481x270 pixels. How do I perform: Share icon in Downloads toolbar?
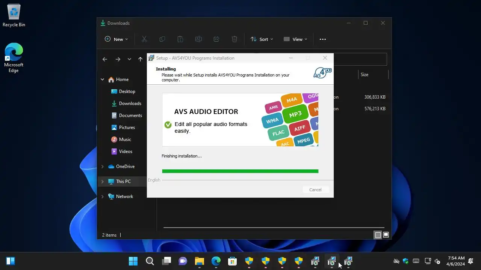click(216, 39)
